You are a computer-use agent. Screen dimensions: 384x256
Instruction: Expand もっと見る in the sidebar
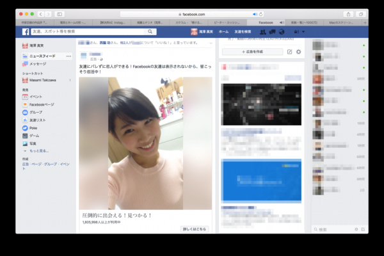pyautogui.click(x=37, y=152)
